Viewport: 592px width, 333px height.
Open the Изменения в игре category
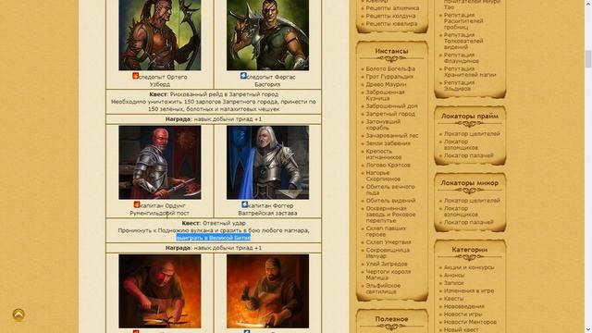pos(469,290)
